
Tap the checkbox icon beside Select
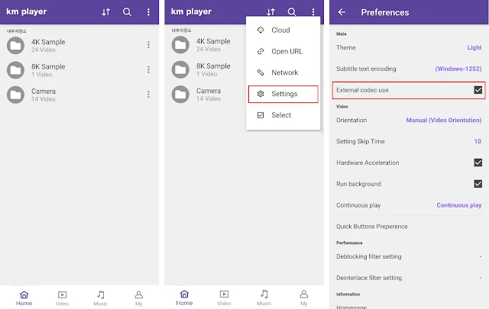point(261,115)
